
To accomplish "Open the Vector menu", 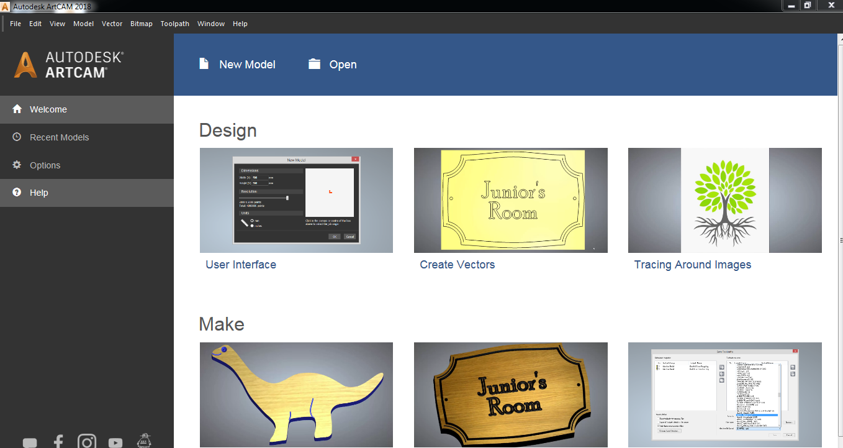I will pyautogui.click(x=112, y=24).
